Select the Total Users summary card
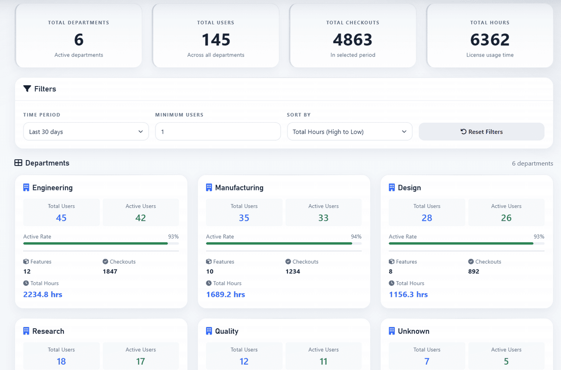 pyautogui.click(x=216, y=36)
